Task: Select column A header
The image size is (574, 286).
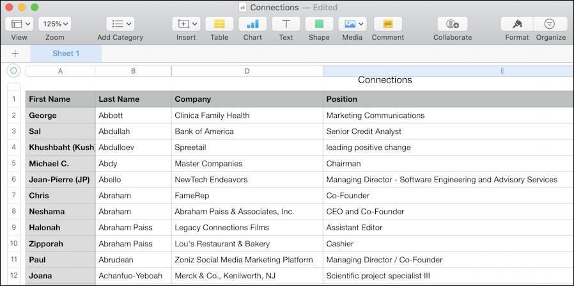Action: click(x=60, y=71)
